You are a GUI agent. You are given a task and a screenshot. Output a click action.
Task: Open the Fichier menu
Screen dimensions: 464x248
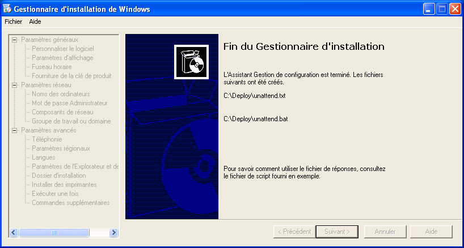[13, 22]
